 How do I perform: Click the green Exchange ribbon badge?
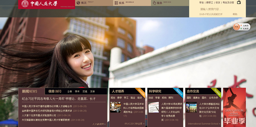217,92
